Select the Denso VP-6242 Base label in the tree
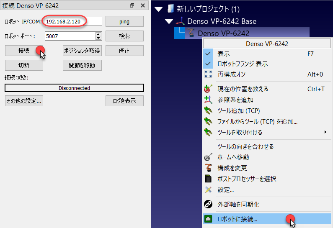Image resolution: width=333 pixels, height=228 pixels. coord(222,21)
